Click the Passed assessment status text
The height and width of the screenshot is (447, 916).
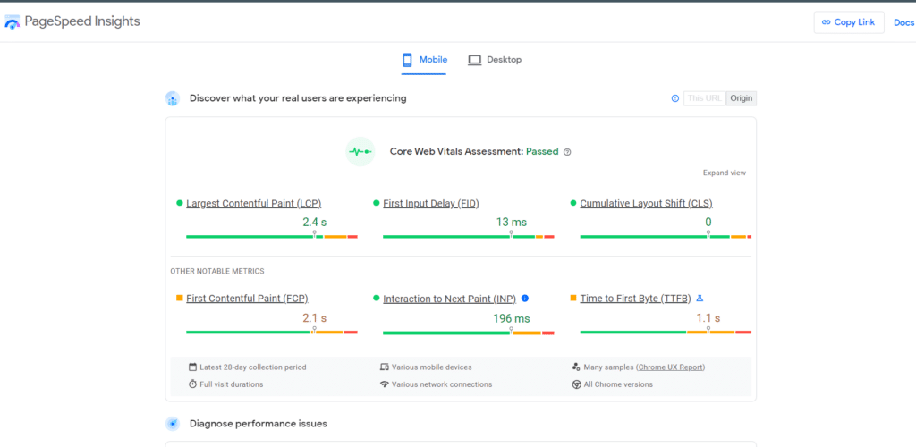click(x=542, y=152)
